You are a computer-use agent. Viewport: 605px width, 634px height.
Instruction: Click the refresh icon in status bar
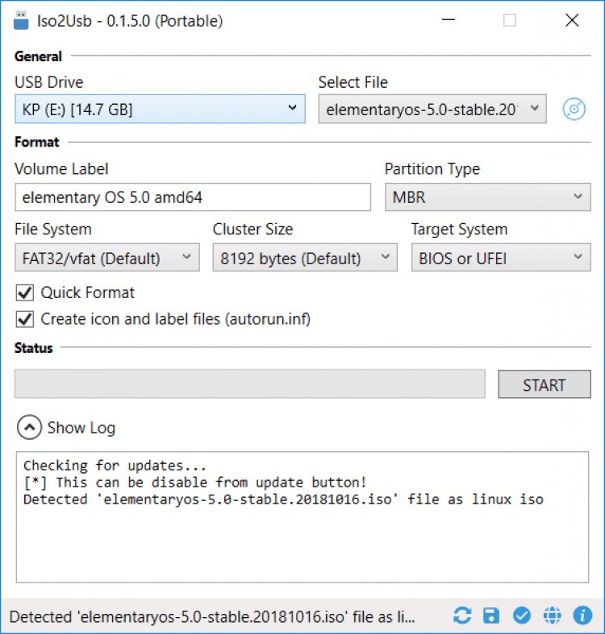click(462, 616)
